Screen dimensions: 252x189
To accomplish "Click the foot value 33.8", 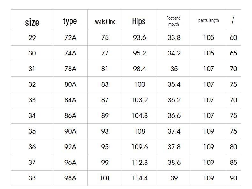I will point(174,38).
